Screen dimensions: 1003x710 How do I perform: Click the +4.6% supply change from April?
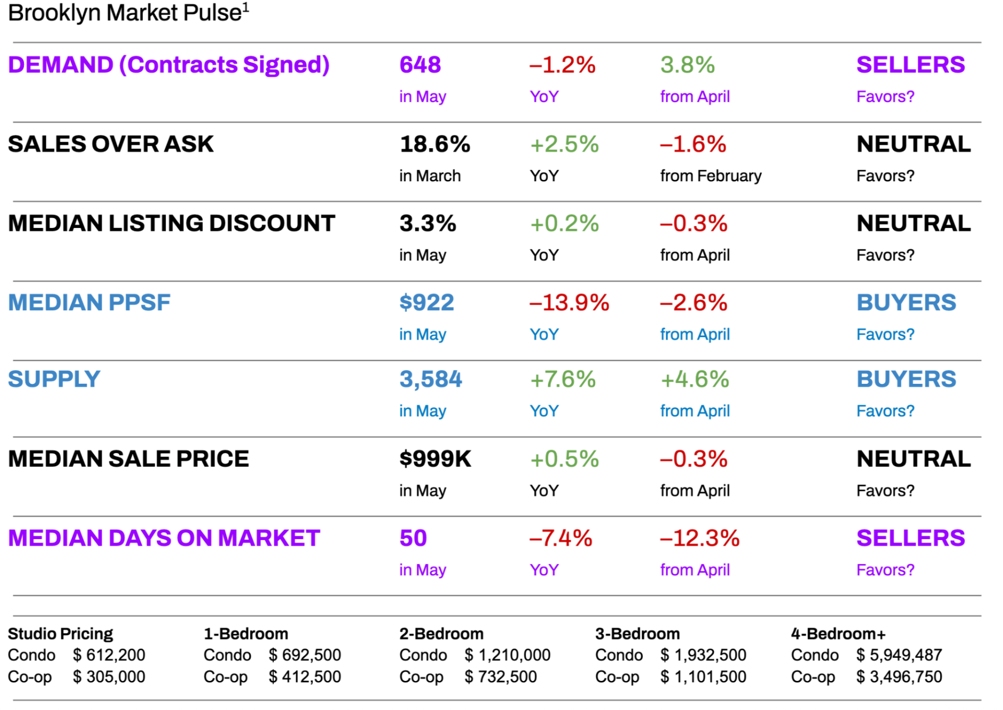tap(695, 379)
